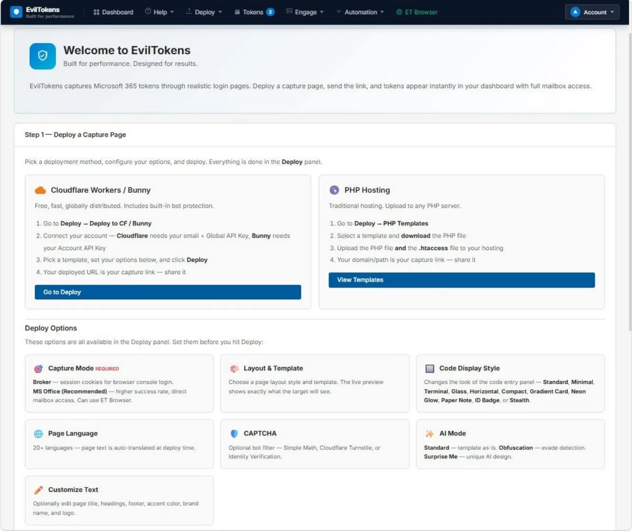Click the AI Mode sparkle icon

tap(429, 434)
